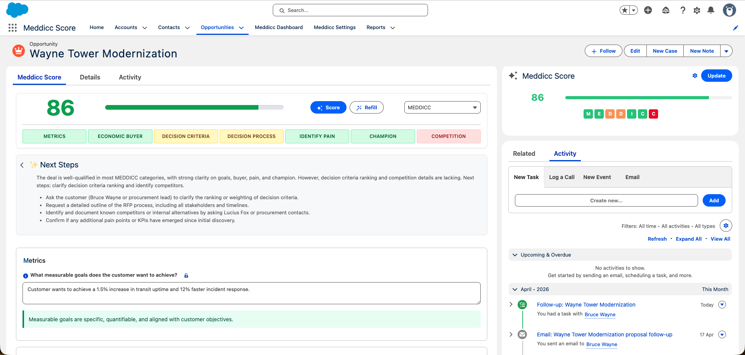745x355 pixels.
Task: Select the Log a Call tab
Action: [x=561, y=177]
